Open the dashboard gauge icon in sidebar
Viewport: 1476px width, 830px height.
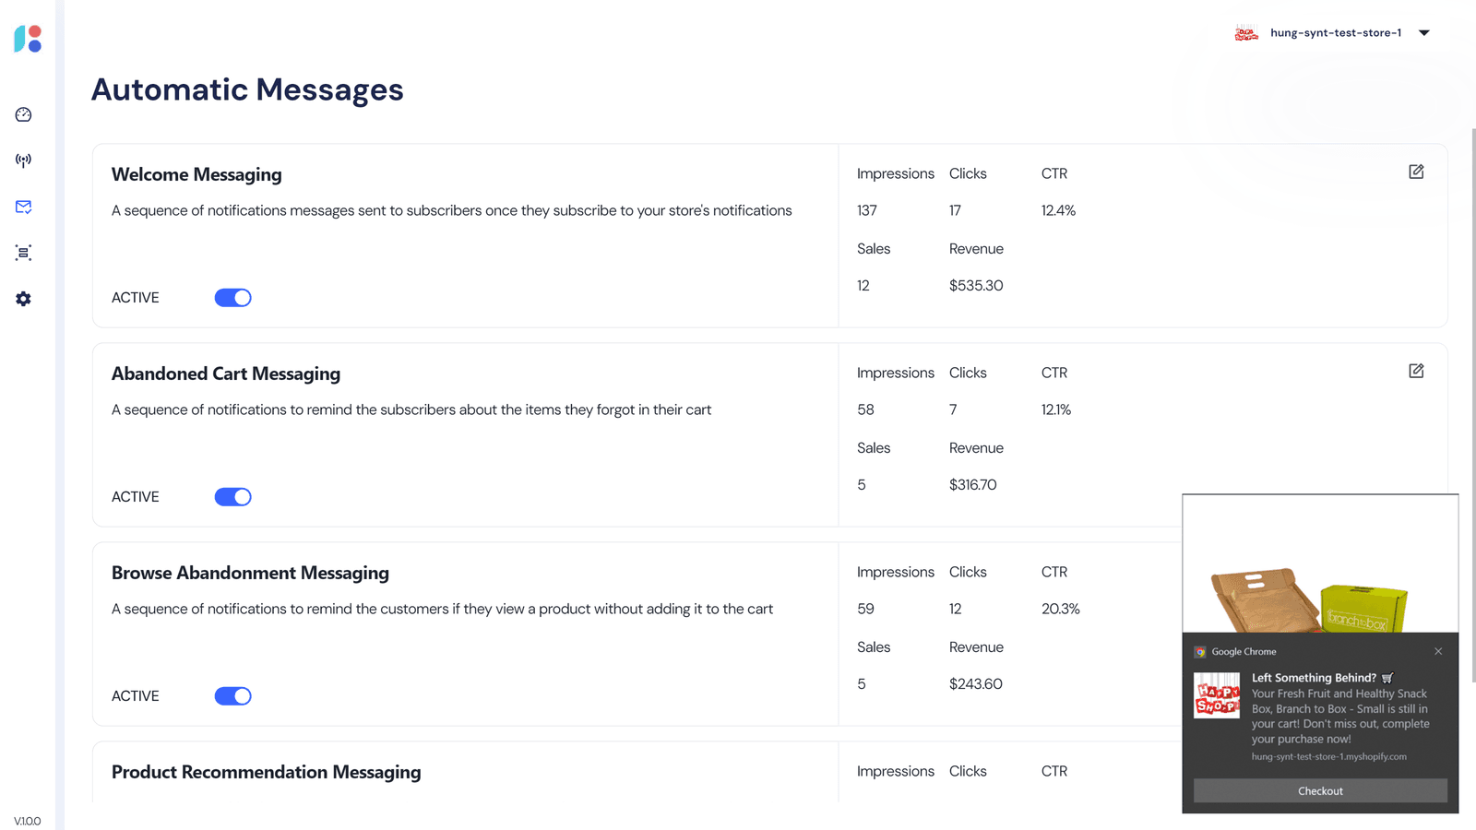tap(24, 114)
